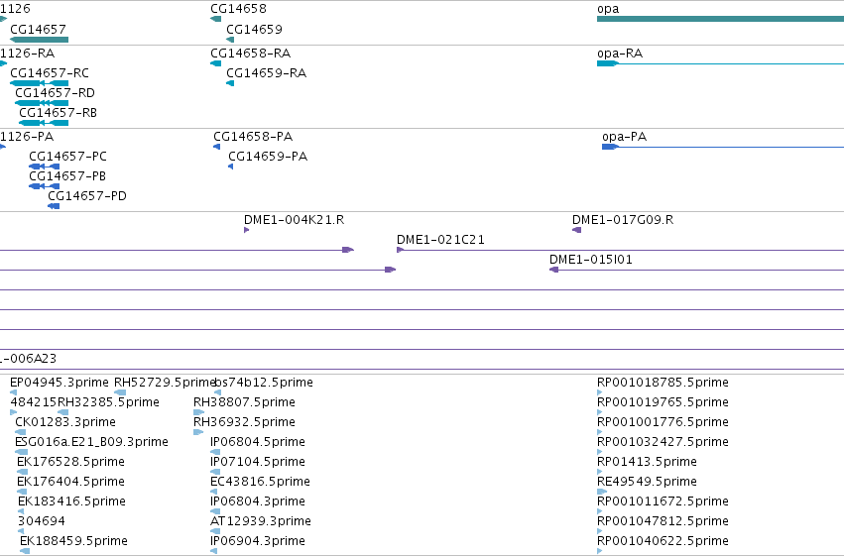
Task: Select BAC end DME1-004K21.R
Action: click(294, 219)
